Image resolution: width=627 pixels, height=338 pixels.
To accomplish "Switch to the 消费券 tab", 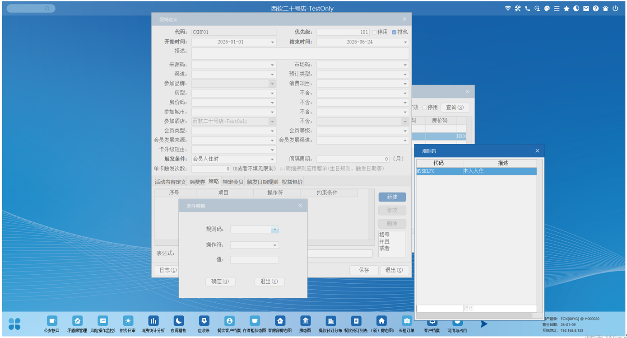I will 197,182.
